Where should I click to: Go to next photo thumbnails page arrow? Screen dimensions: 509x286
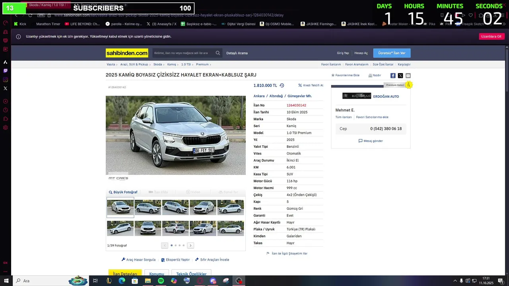pos(190,245)
